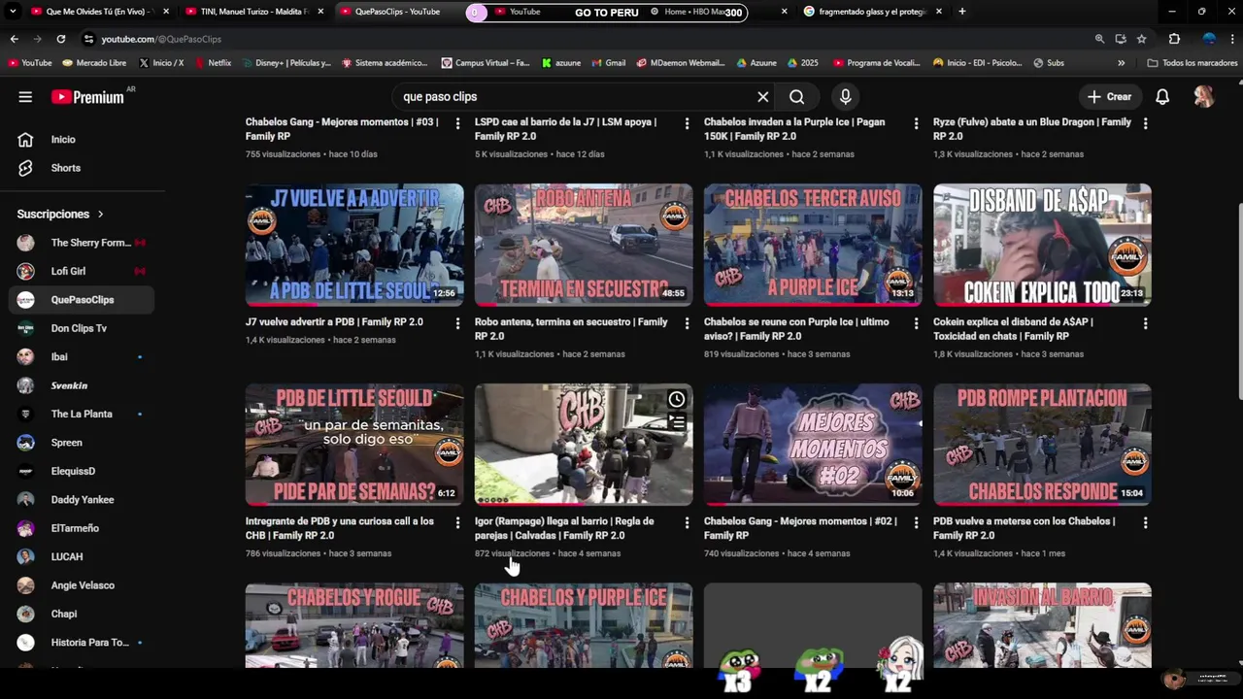Switch to fragmentado glass browser tab
The image size is (1243, 699).
pos(872,12)
